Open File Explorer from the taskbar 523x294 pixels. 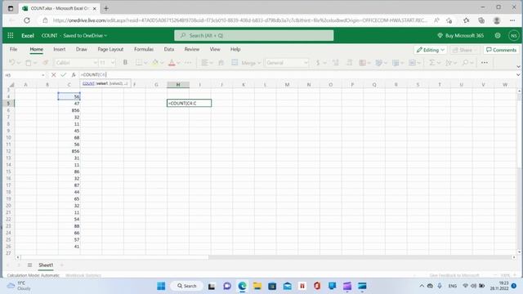[x=257, y=286]
